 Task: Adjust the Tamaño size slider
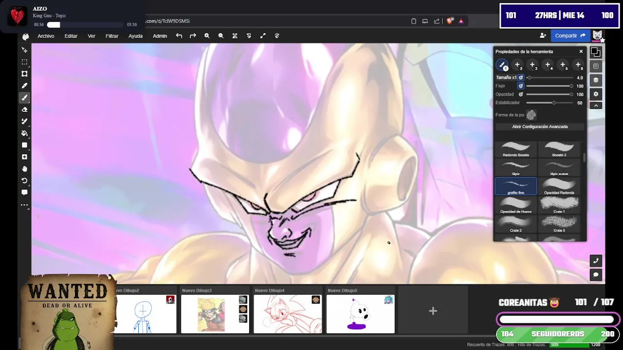[550, 78]
